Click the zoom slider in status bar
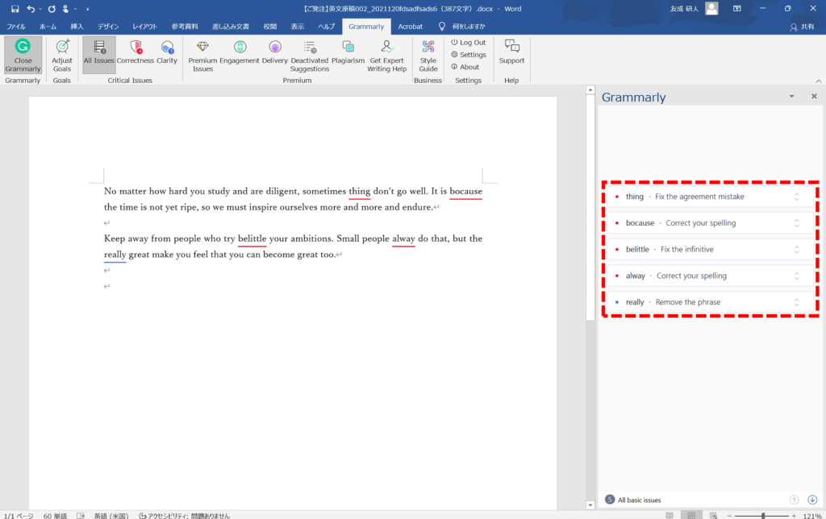This screenshot has height=519, width=826. (x=763, y=515)
